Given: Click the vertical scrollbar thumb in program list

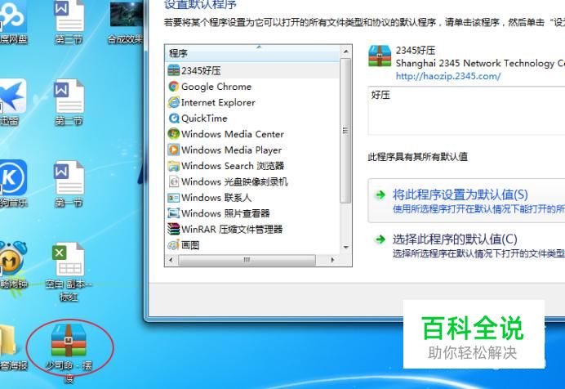Looking at the screenshot, I should (x=345, y=131).
